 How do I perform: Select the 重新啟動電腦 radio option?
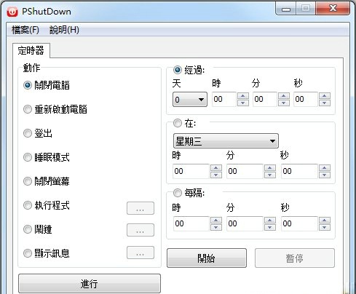[x=55, y=109]
